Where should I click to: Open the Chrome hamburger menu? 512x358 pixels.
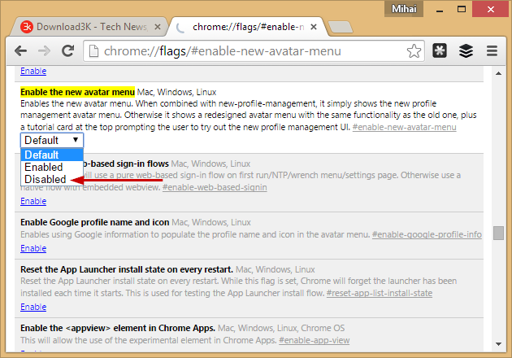[492, 50]
